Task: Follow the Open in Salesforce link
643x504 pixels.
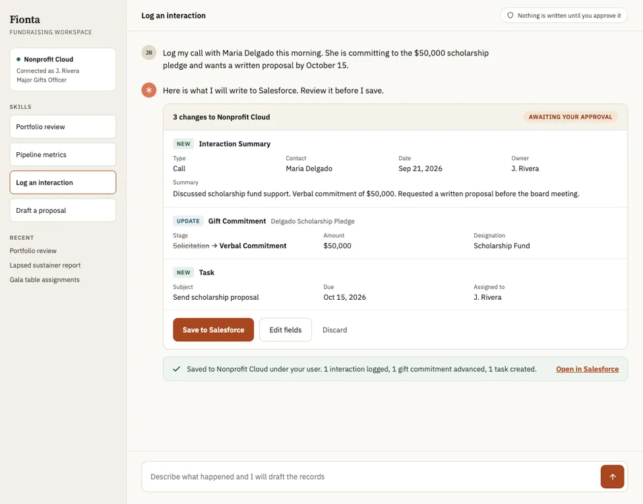Action: 587,369
